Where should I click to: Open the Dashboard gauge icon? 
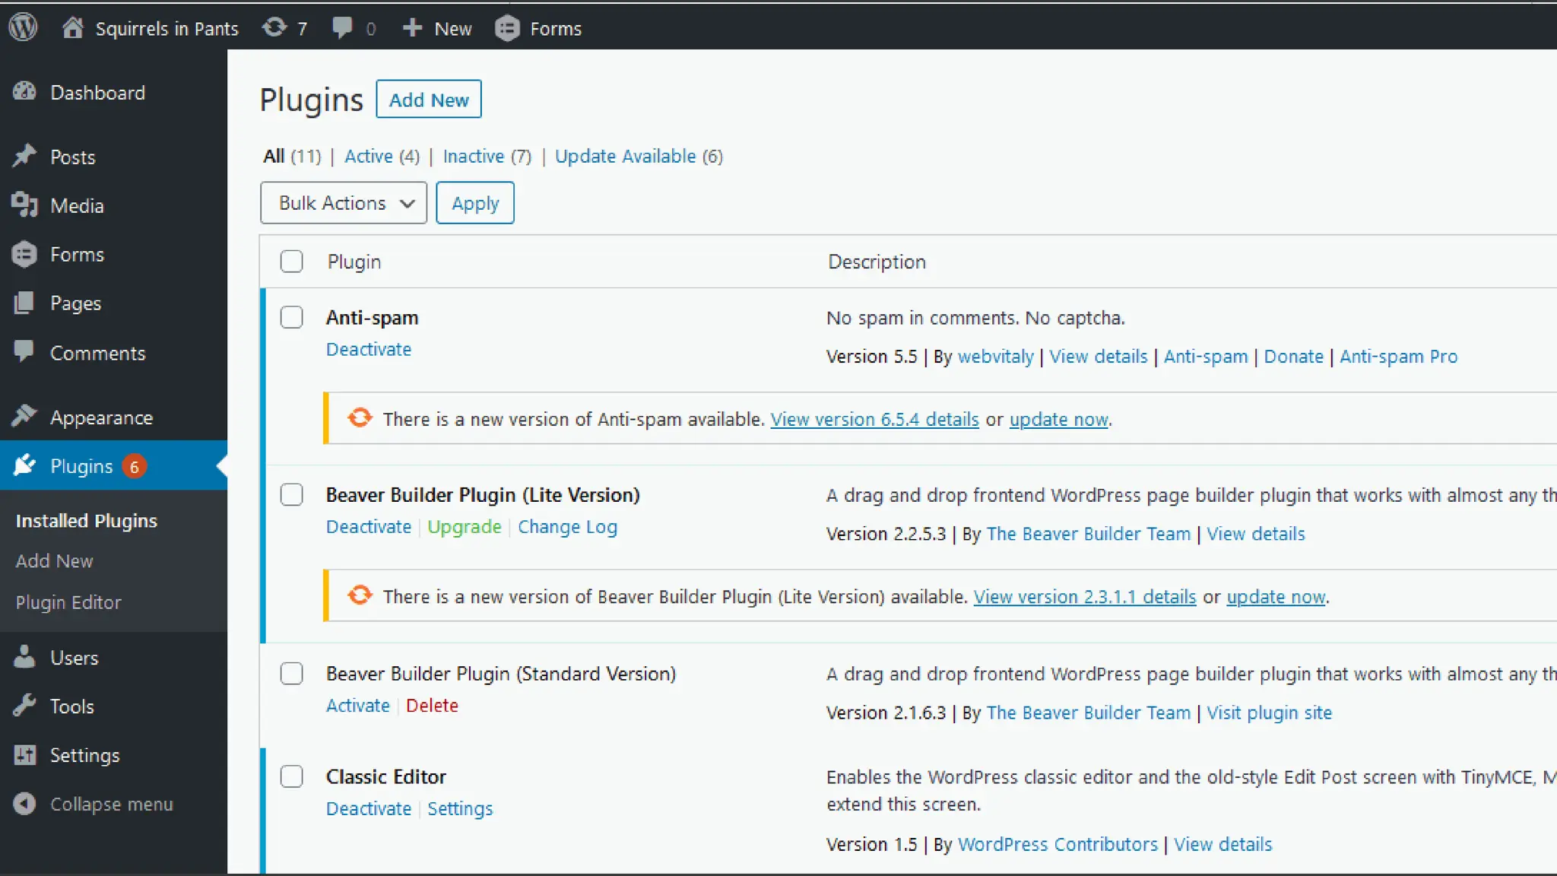[24, 92]
